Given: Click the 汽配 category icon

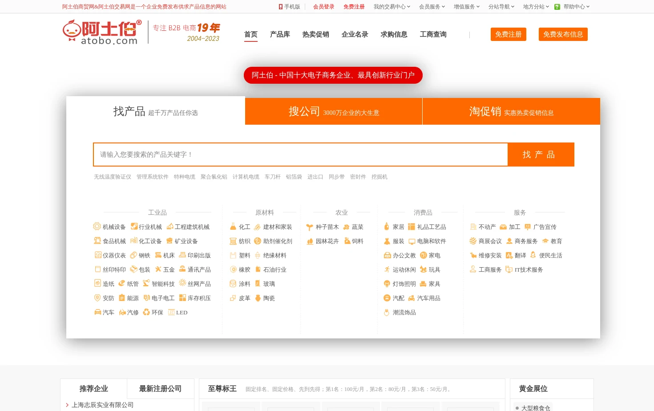Looking at the screenshot, I should click(x=387, y=298).
